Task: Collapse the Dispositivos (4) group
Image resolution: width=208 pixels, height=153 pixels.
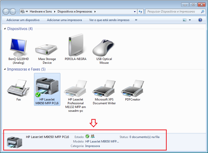Action: click(5, 28)
